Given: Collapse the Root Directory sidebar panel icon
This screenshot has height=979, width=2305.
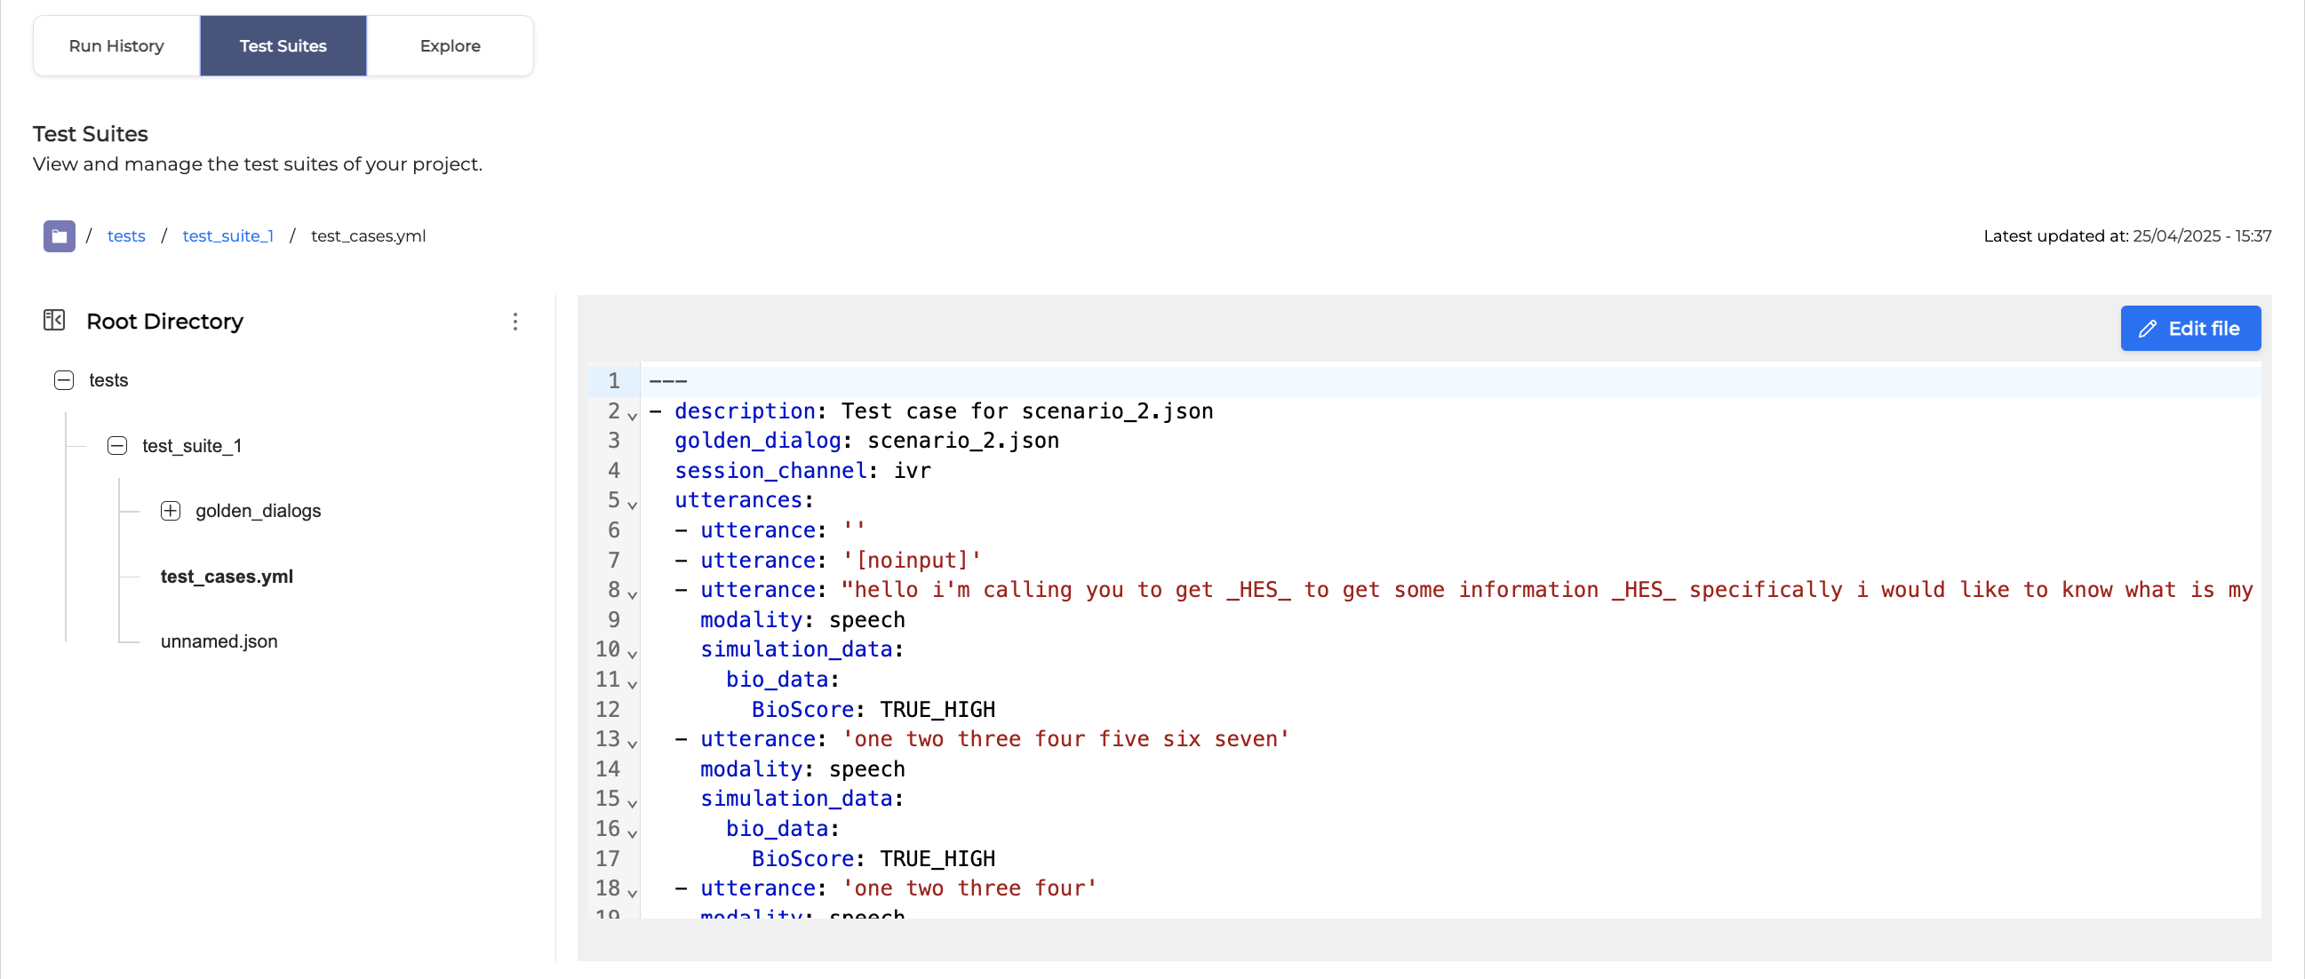Looking at the screenshot, I should tap(53, 321).
